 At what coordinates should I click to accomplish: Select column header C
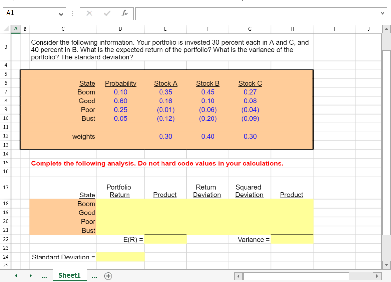click(63, 29)
